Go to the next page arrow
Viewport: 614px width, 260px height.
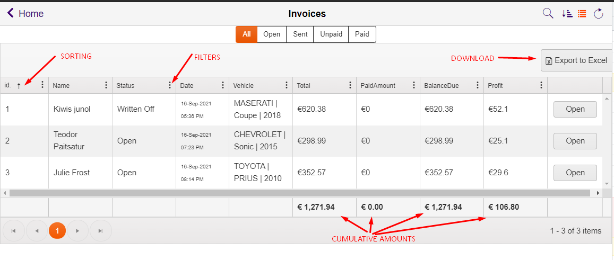(x=77, y=231)
